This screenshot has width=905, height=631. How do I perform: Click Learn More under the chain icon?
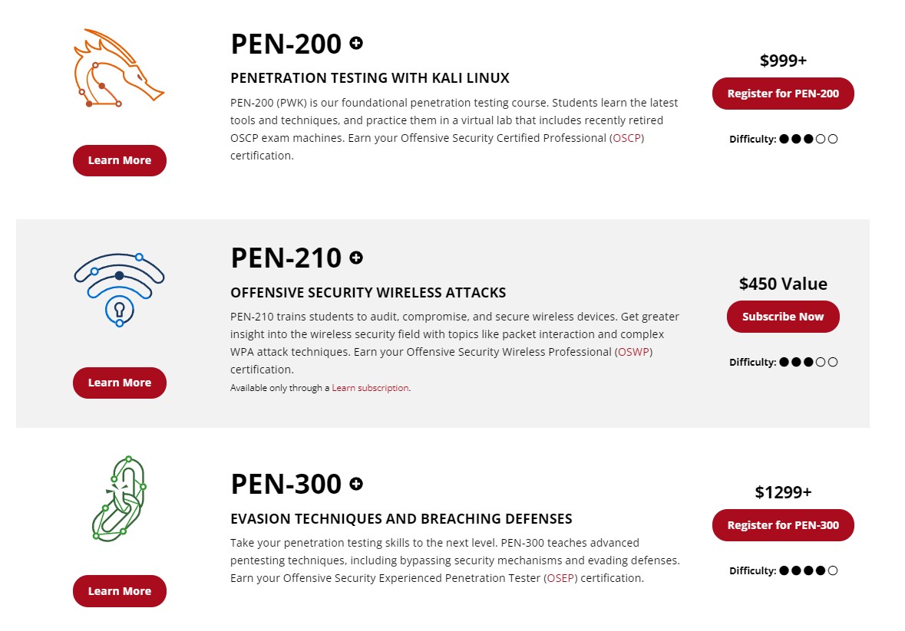[120, 591]
